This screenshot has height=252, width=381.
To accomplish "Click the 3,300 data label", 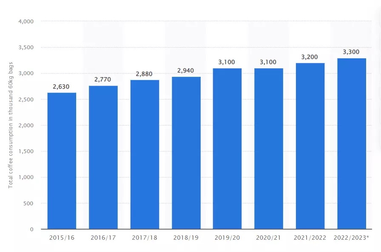I will (351, 52).
